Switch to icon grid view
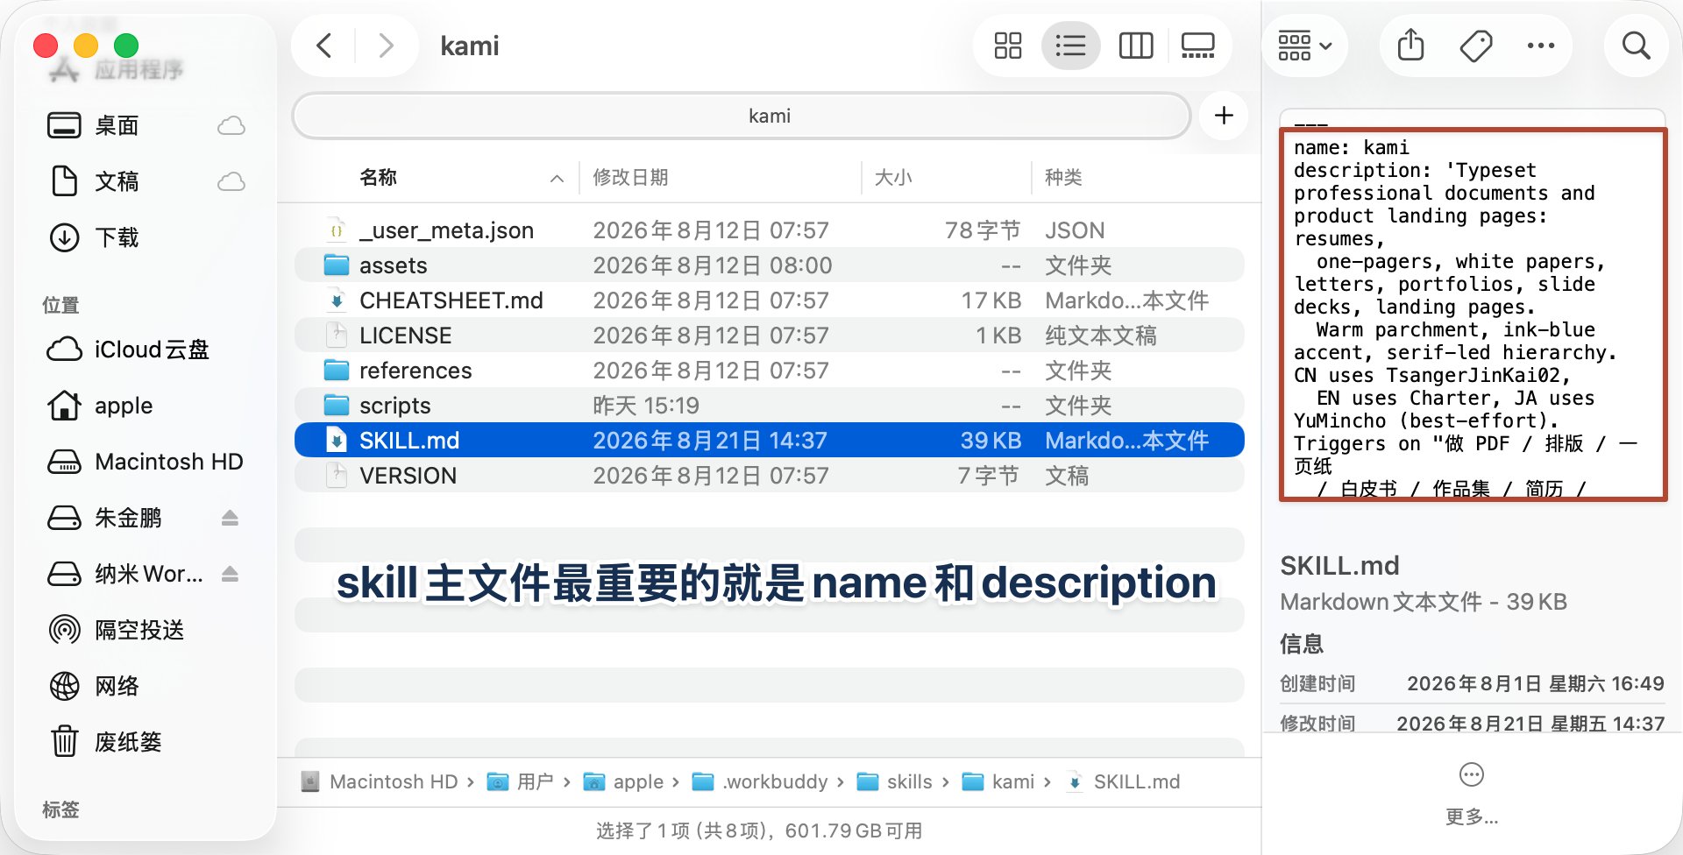Viewport: 1683px width, 855px height. [1008, 46]
